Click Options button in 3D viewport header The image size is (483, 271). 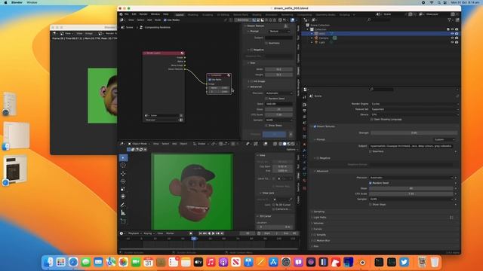(x=291, y=150)
